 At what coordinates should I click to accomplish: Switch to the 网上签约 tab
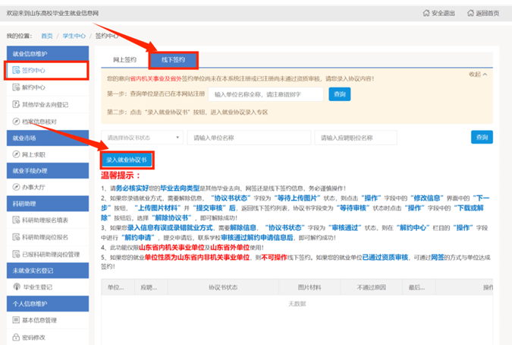click(x=124, y=59)
